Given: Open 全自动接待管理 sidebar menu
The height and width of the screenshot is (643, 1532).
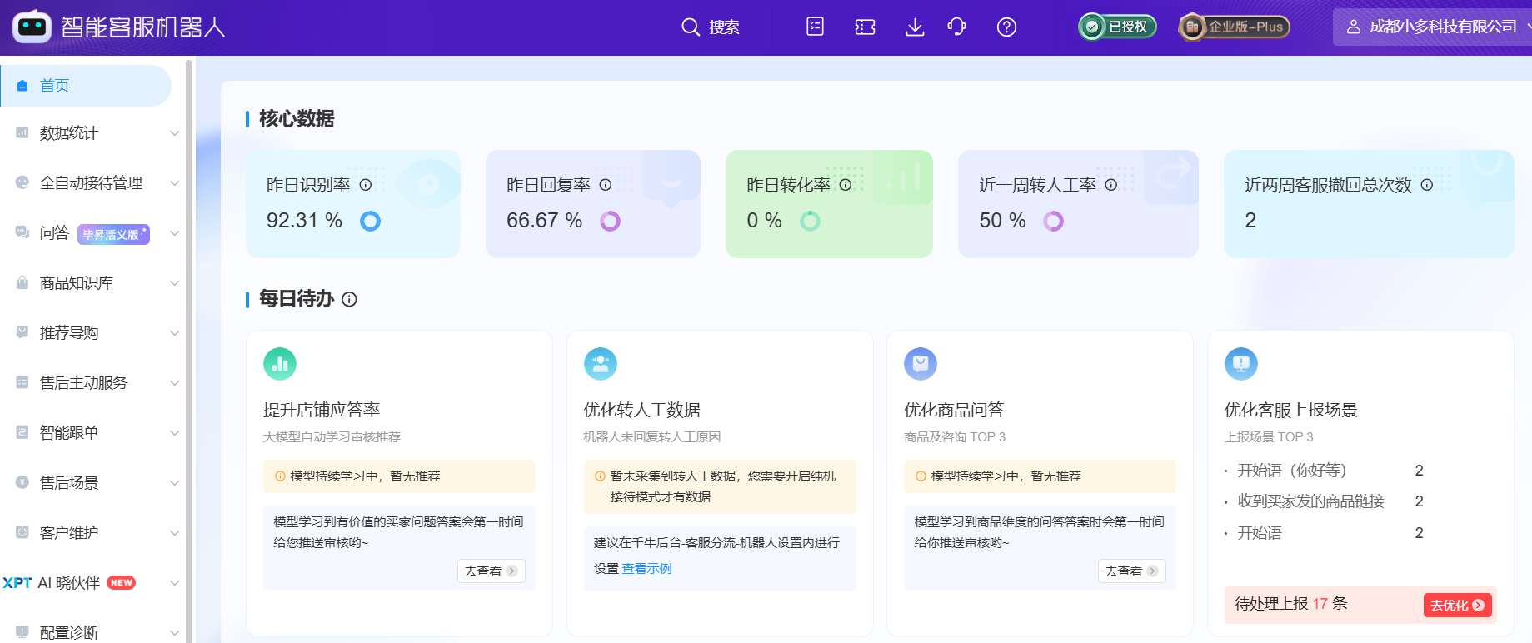Looking at the screenshot, I should pos(92,182).
